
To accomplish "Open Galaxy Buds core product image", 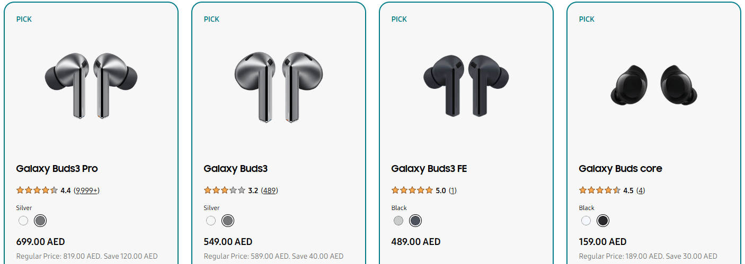I will tap(653, 85).
